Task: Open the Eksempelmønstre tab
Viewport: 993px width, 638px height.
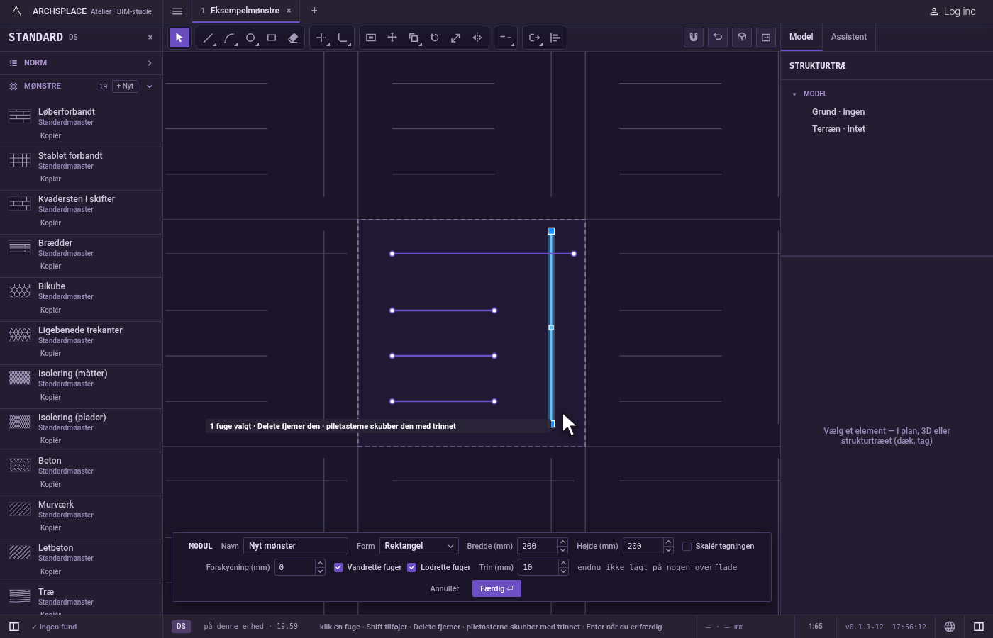Action: [x=245, y=11]
